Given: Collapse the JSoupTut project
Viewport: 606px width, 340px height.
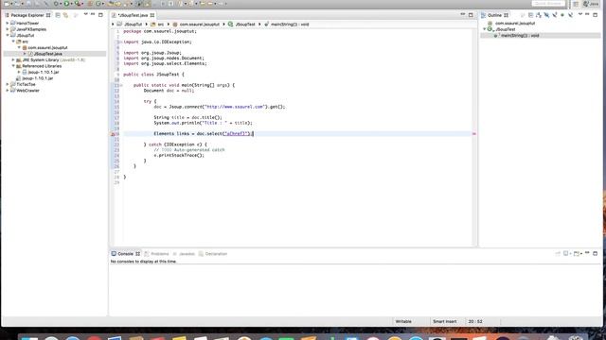Looking at the screenshot, I should point(8,36).
